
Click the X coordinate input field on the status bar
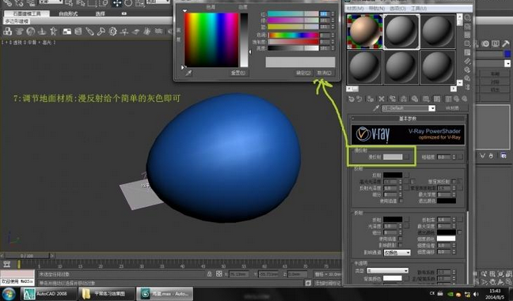coord(238,274)
